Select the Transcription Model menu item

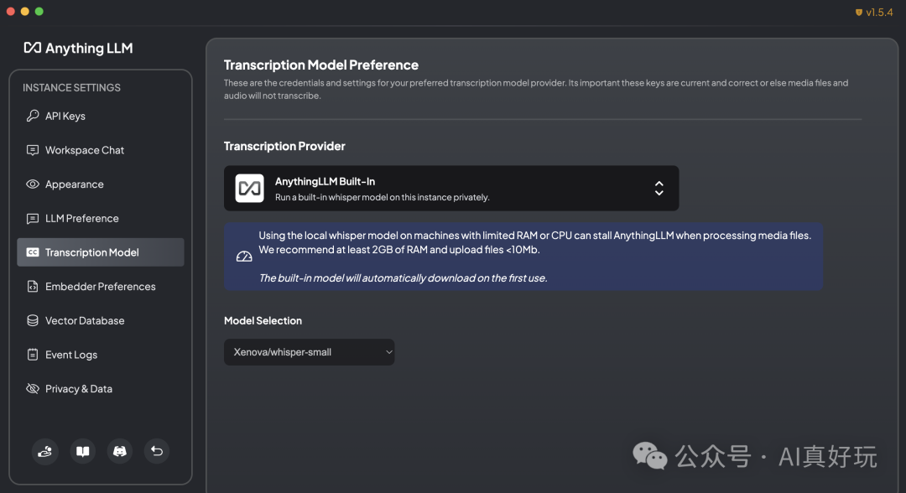(92, 252)
